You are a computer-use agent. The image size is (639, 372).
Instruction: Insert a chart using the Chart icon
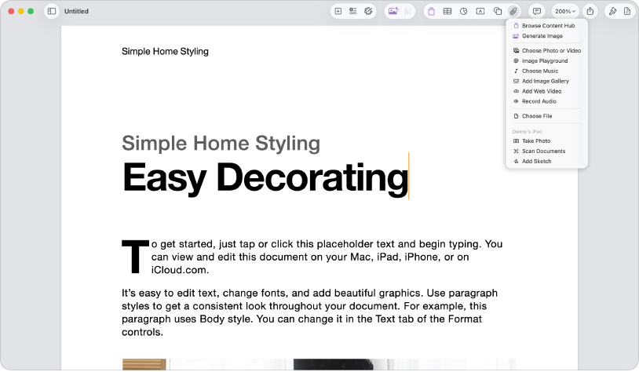pyautogui.click(x=464, y=12)
